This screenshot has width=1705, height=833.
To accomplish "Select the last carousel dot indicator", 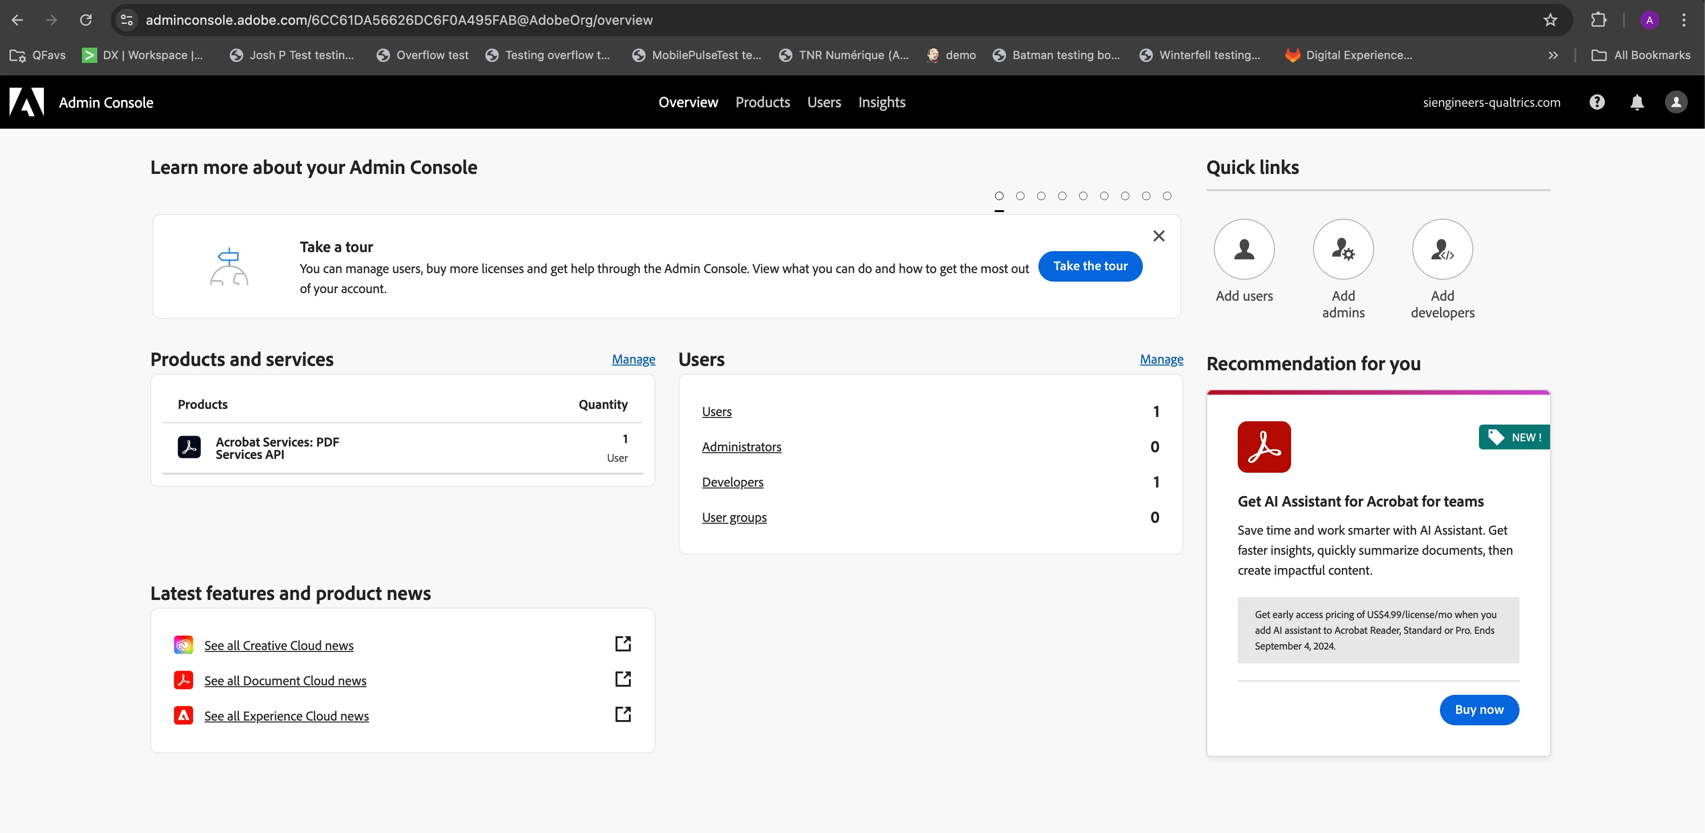I will tap(1167, 196).
